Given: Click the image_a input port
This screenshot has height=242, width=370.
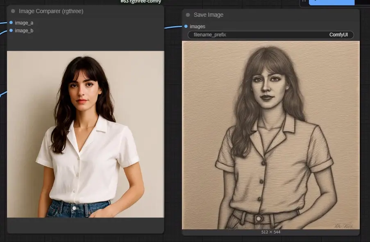Looking at the screenshot, I should click(11, 22).
